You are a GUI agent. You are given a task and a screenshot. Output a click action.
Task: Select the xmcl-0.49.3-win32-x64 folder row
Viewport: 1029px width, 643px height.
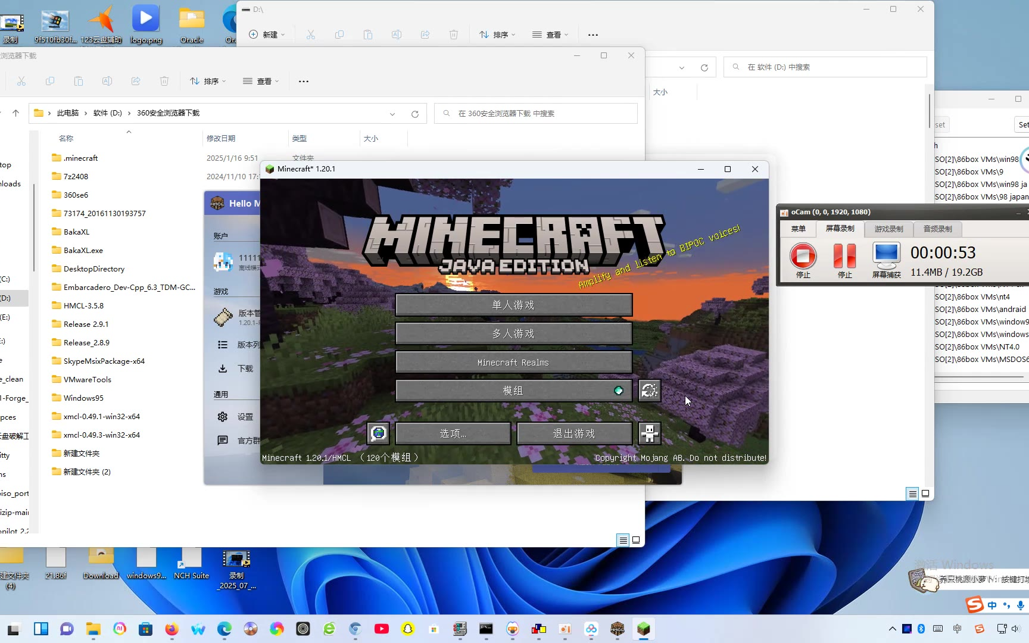click(x=125, y=435)
